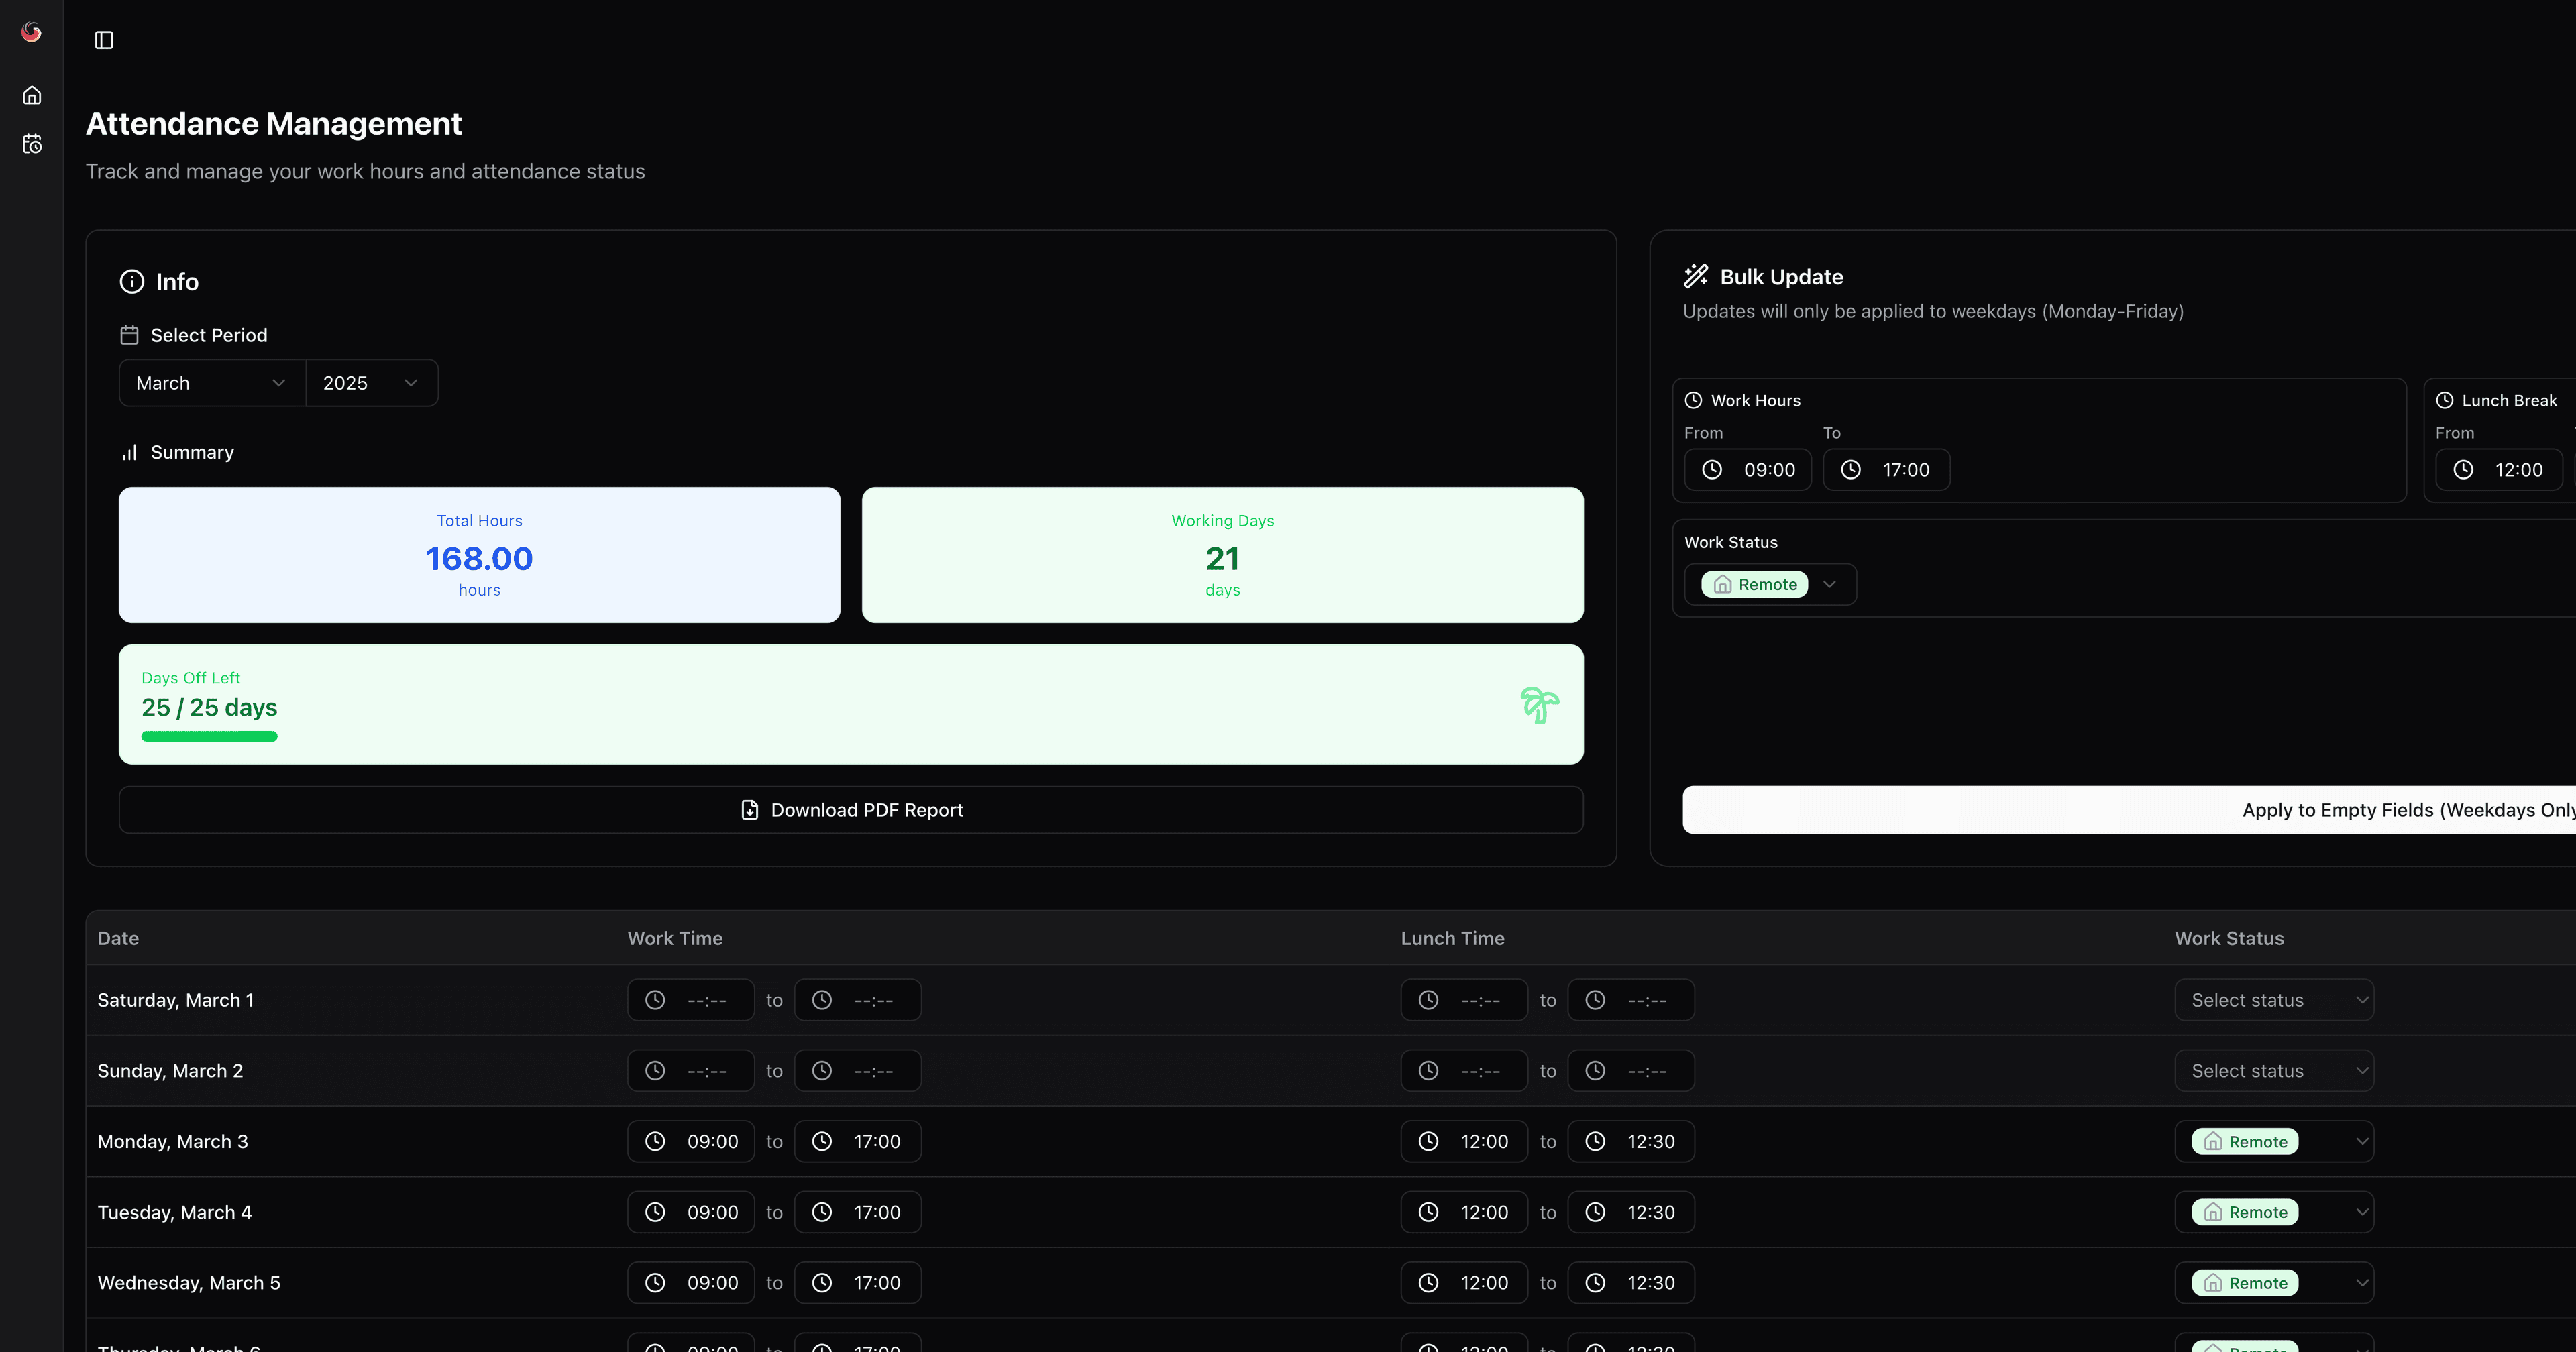
Task: Click the palm tree icon in Days Off card
Action: [1539, 704]
